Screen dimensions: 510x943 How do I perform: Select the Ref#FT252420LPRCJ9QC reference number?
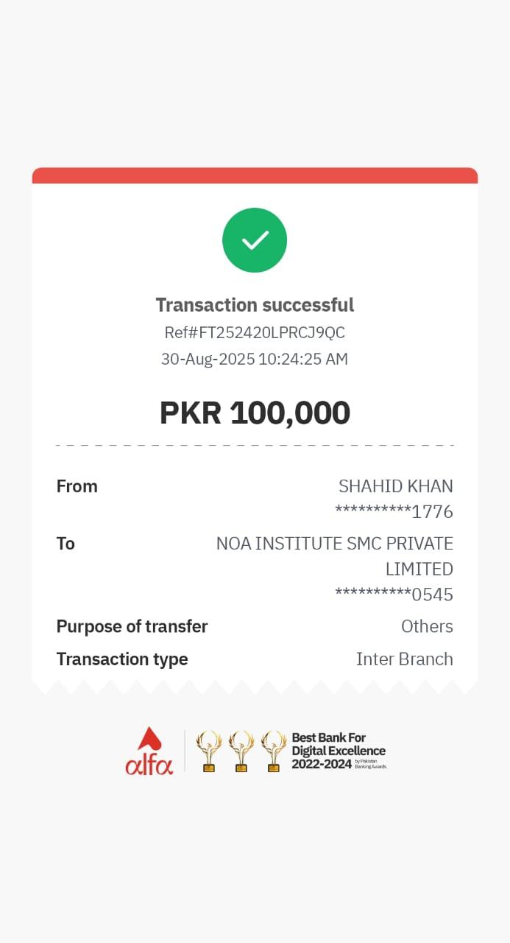pos(255,332)
